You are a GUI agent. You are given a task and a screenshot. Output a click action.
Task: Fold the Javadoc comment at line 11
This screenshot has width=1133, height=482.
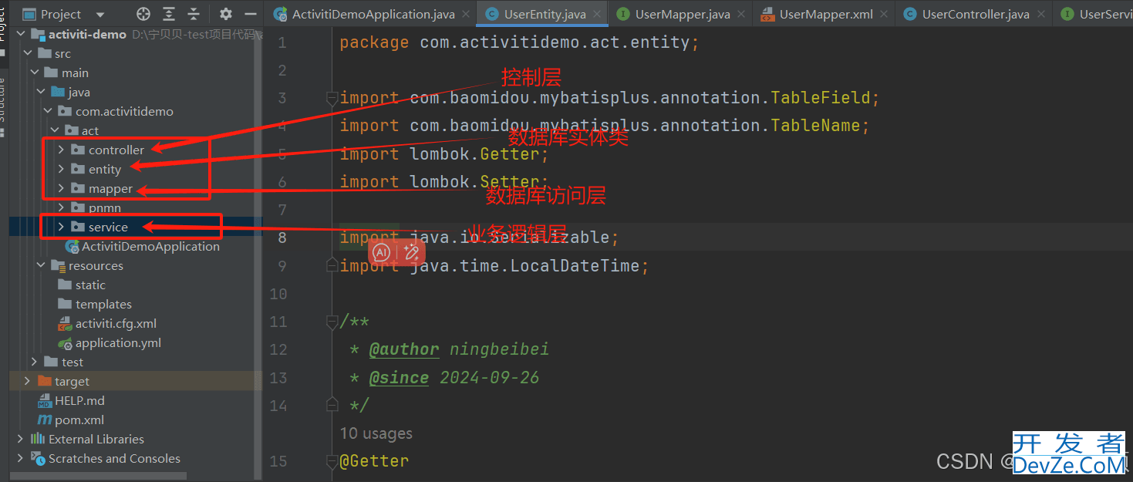click(x=332, y=322)
